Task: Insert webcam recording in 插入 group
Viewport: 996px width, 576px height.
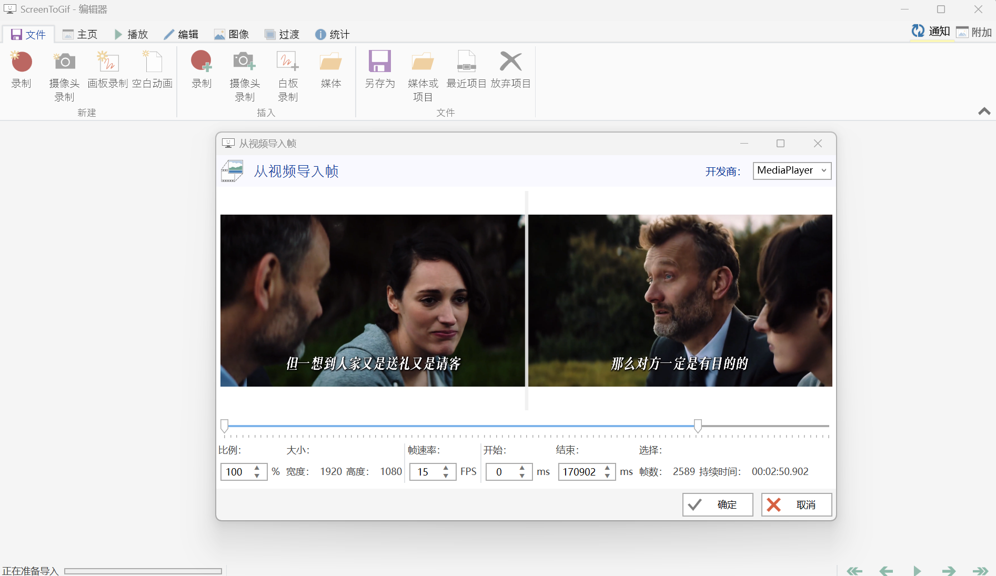Action: [x=245, y=76]
